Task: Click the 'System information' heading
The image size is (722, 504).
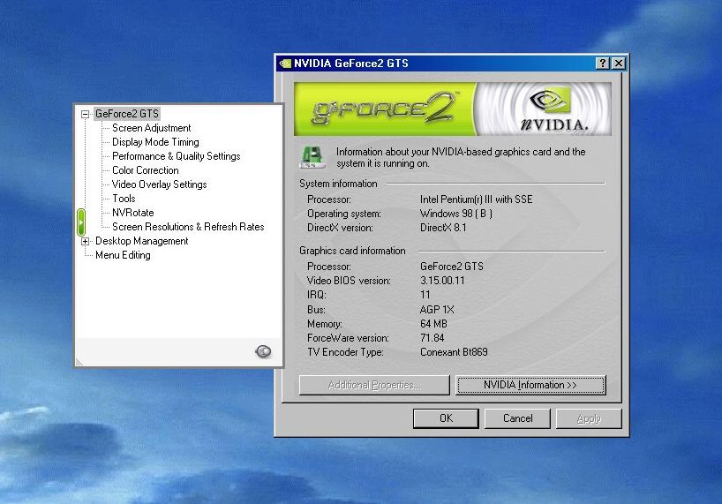Action: [x=338, y=184]
